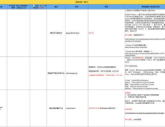Click the '在WeStarter进行IDO' status cell
Screen dimensions: 165x127
pyautogui.click(x=106, y=108)
